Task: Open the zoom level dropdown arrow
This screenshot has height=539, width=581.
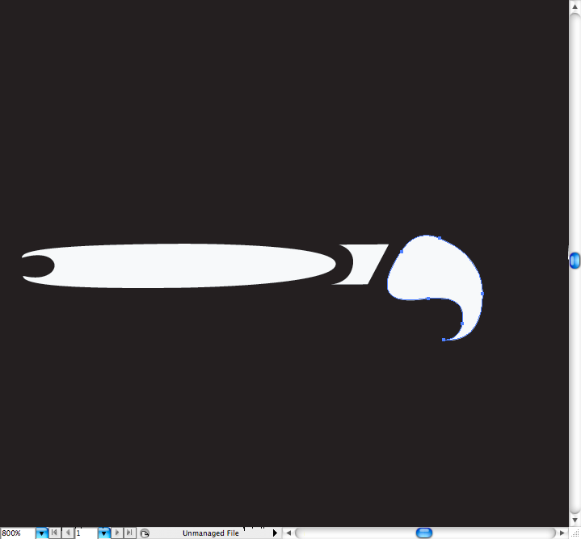Action: (x=41, y=533)
